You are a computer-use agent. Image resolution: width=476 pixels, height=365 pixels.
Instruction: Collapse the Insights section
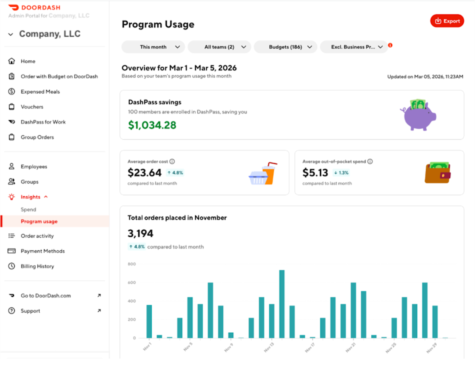tap(46, 197)
